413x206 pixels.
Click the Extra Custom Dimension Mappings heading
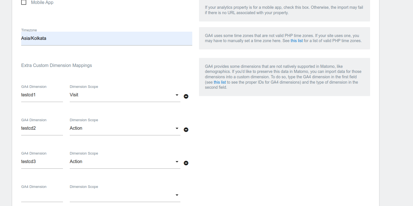tap(56, 65)
